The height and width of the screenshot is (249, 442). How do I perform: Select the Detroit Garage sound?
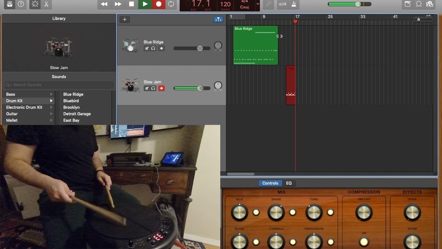77,114
